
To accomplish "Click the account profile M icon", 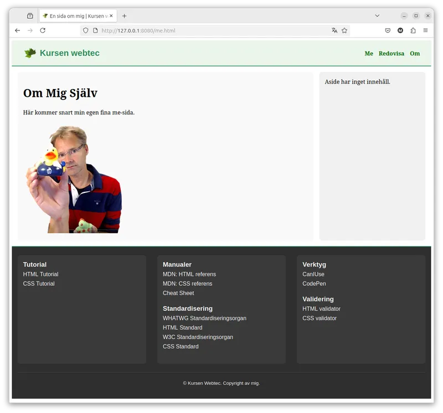I will [400, 30].
